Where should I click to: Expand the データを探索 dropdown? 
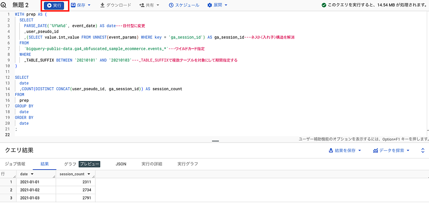click(408, 151)
